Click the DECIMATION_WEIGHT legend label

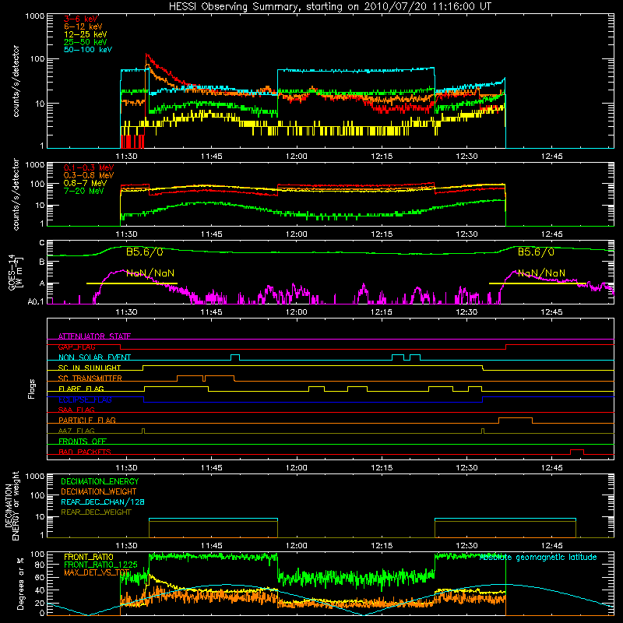pos(99,491)
